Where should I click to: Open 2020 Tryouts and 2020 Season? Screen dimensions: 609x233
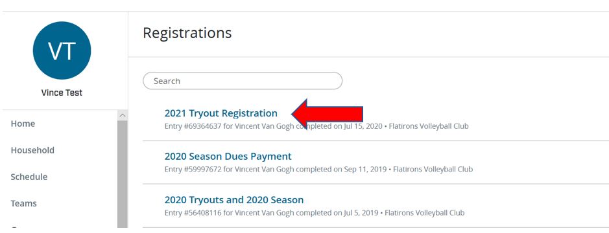(x=234, y=200)
